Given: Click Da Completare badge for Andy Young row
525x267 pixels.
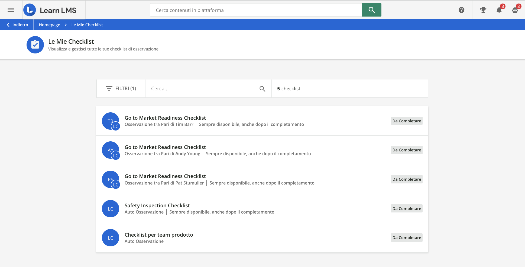Looking at the screenshot, I should tap(407, 150).
